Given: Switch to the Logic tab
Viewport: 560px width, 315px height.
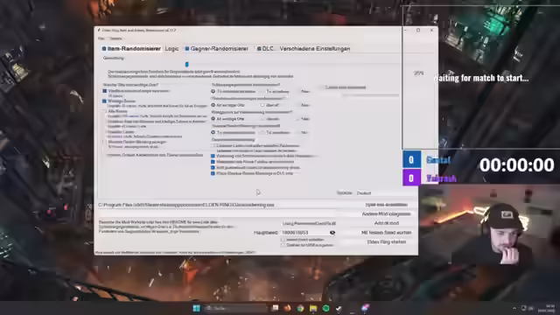Looking at the screenshot, I should tap(171, 49).
